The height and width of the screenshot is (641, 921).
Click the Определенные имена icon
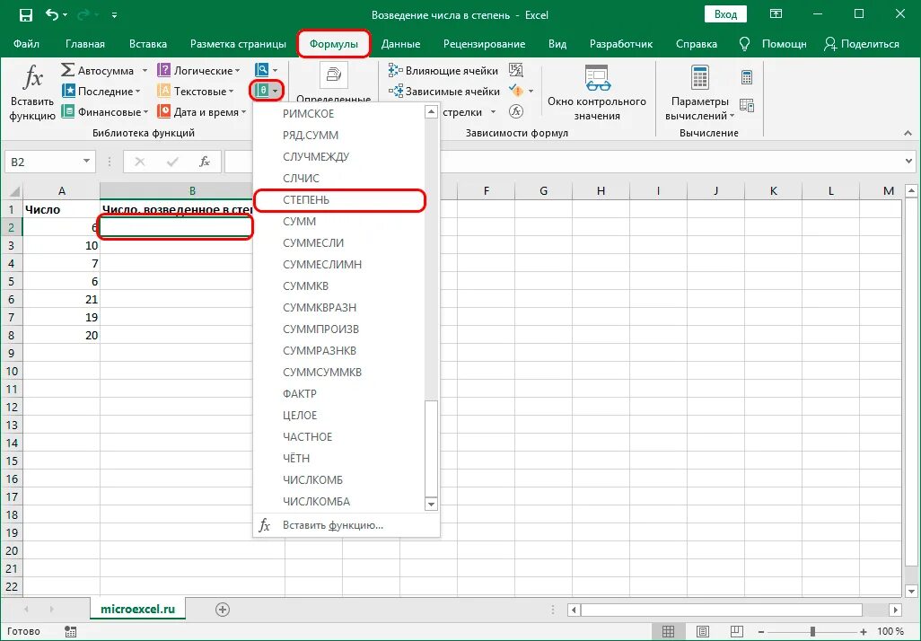pyautogui.click(x=333, y=75)
